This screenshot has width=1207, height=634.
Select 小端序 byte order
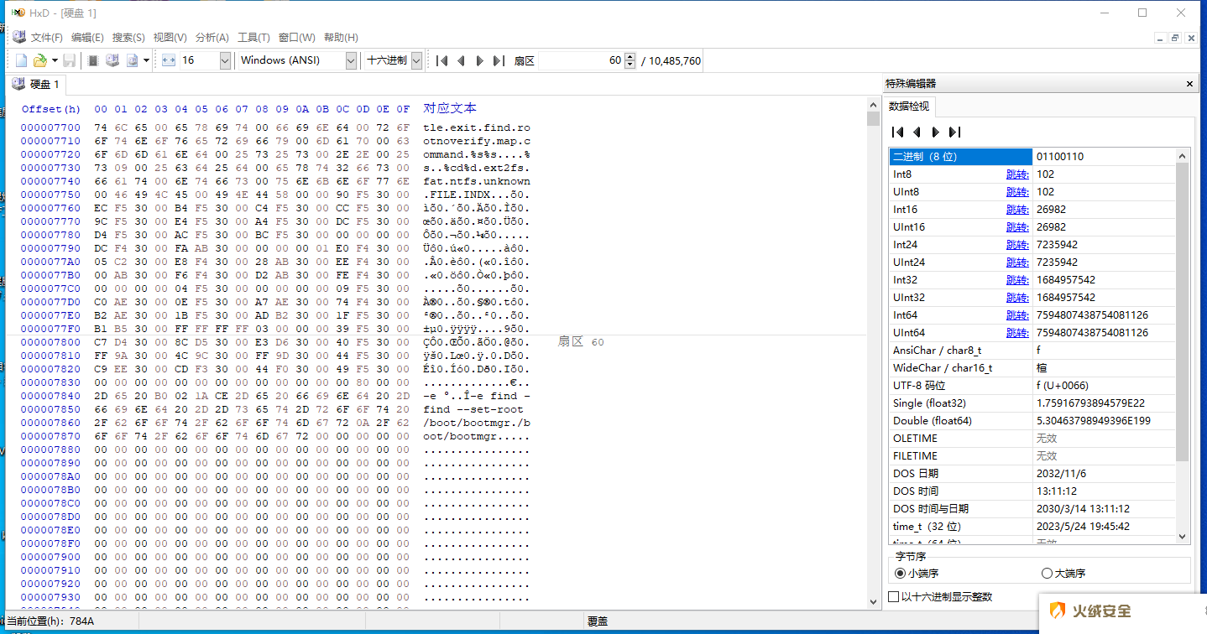click(x=917, y=574)
